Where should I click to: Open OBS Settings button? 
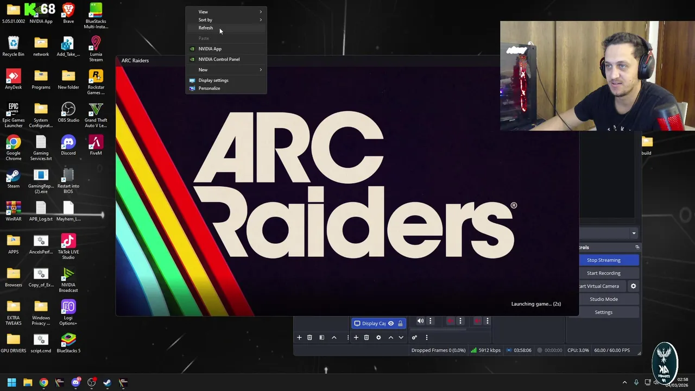coord(603,312)
